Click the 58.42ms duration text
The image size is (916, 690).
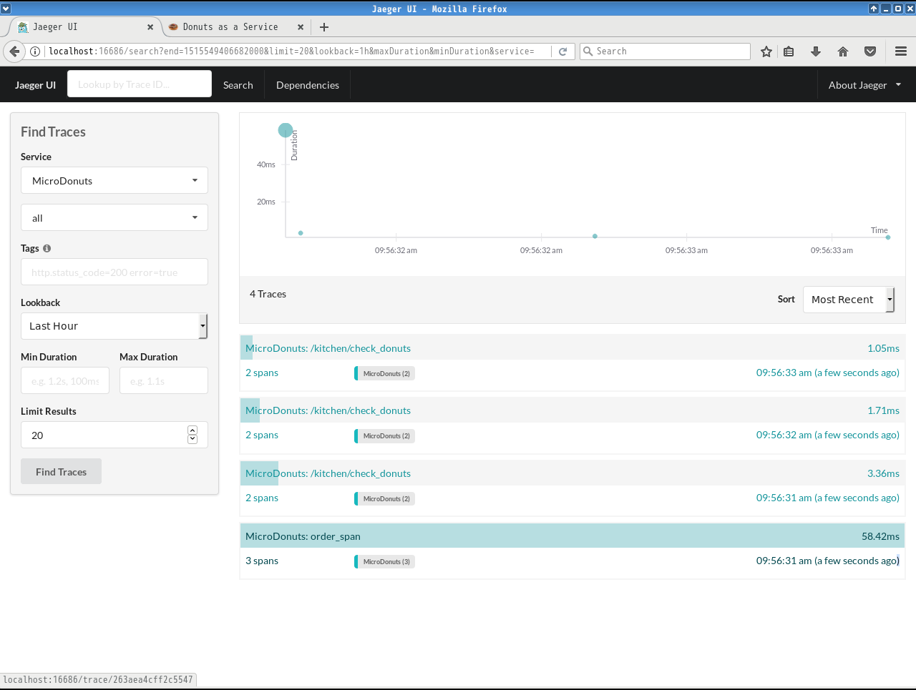point(880,536)
